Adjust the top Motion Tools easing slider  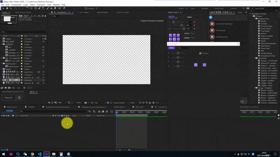[x=173, y=22]
